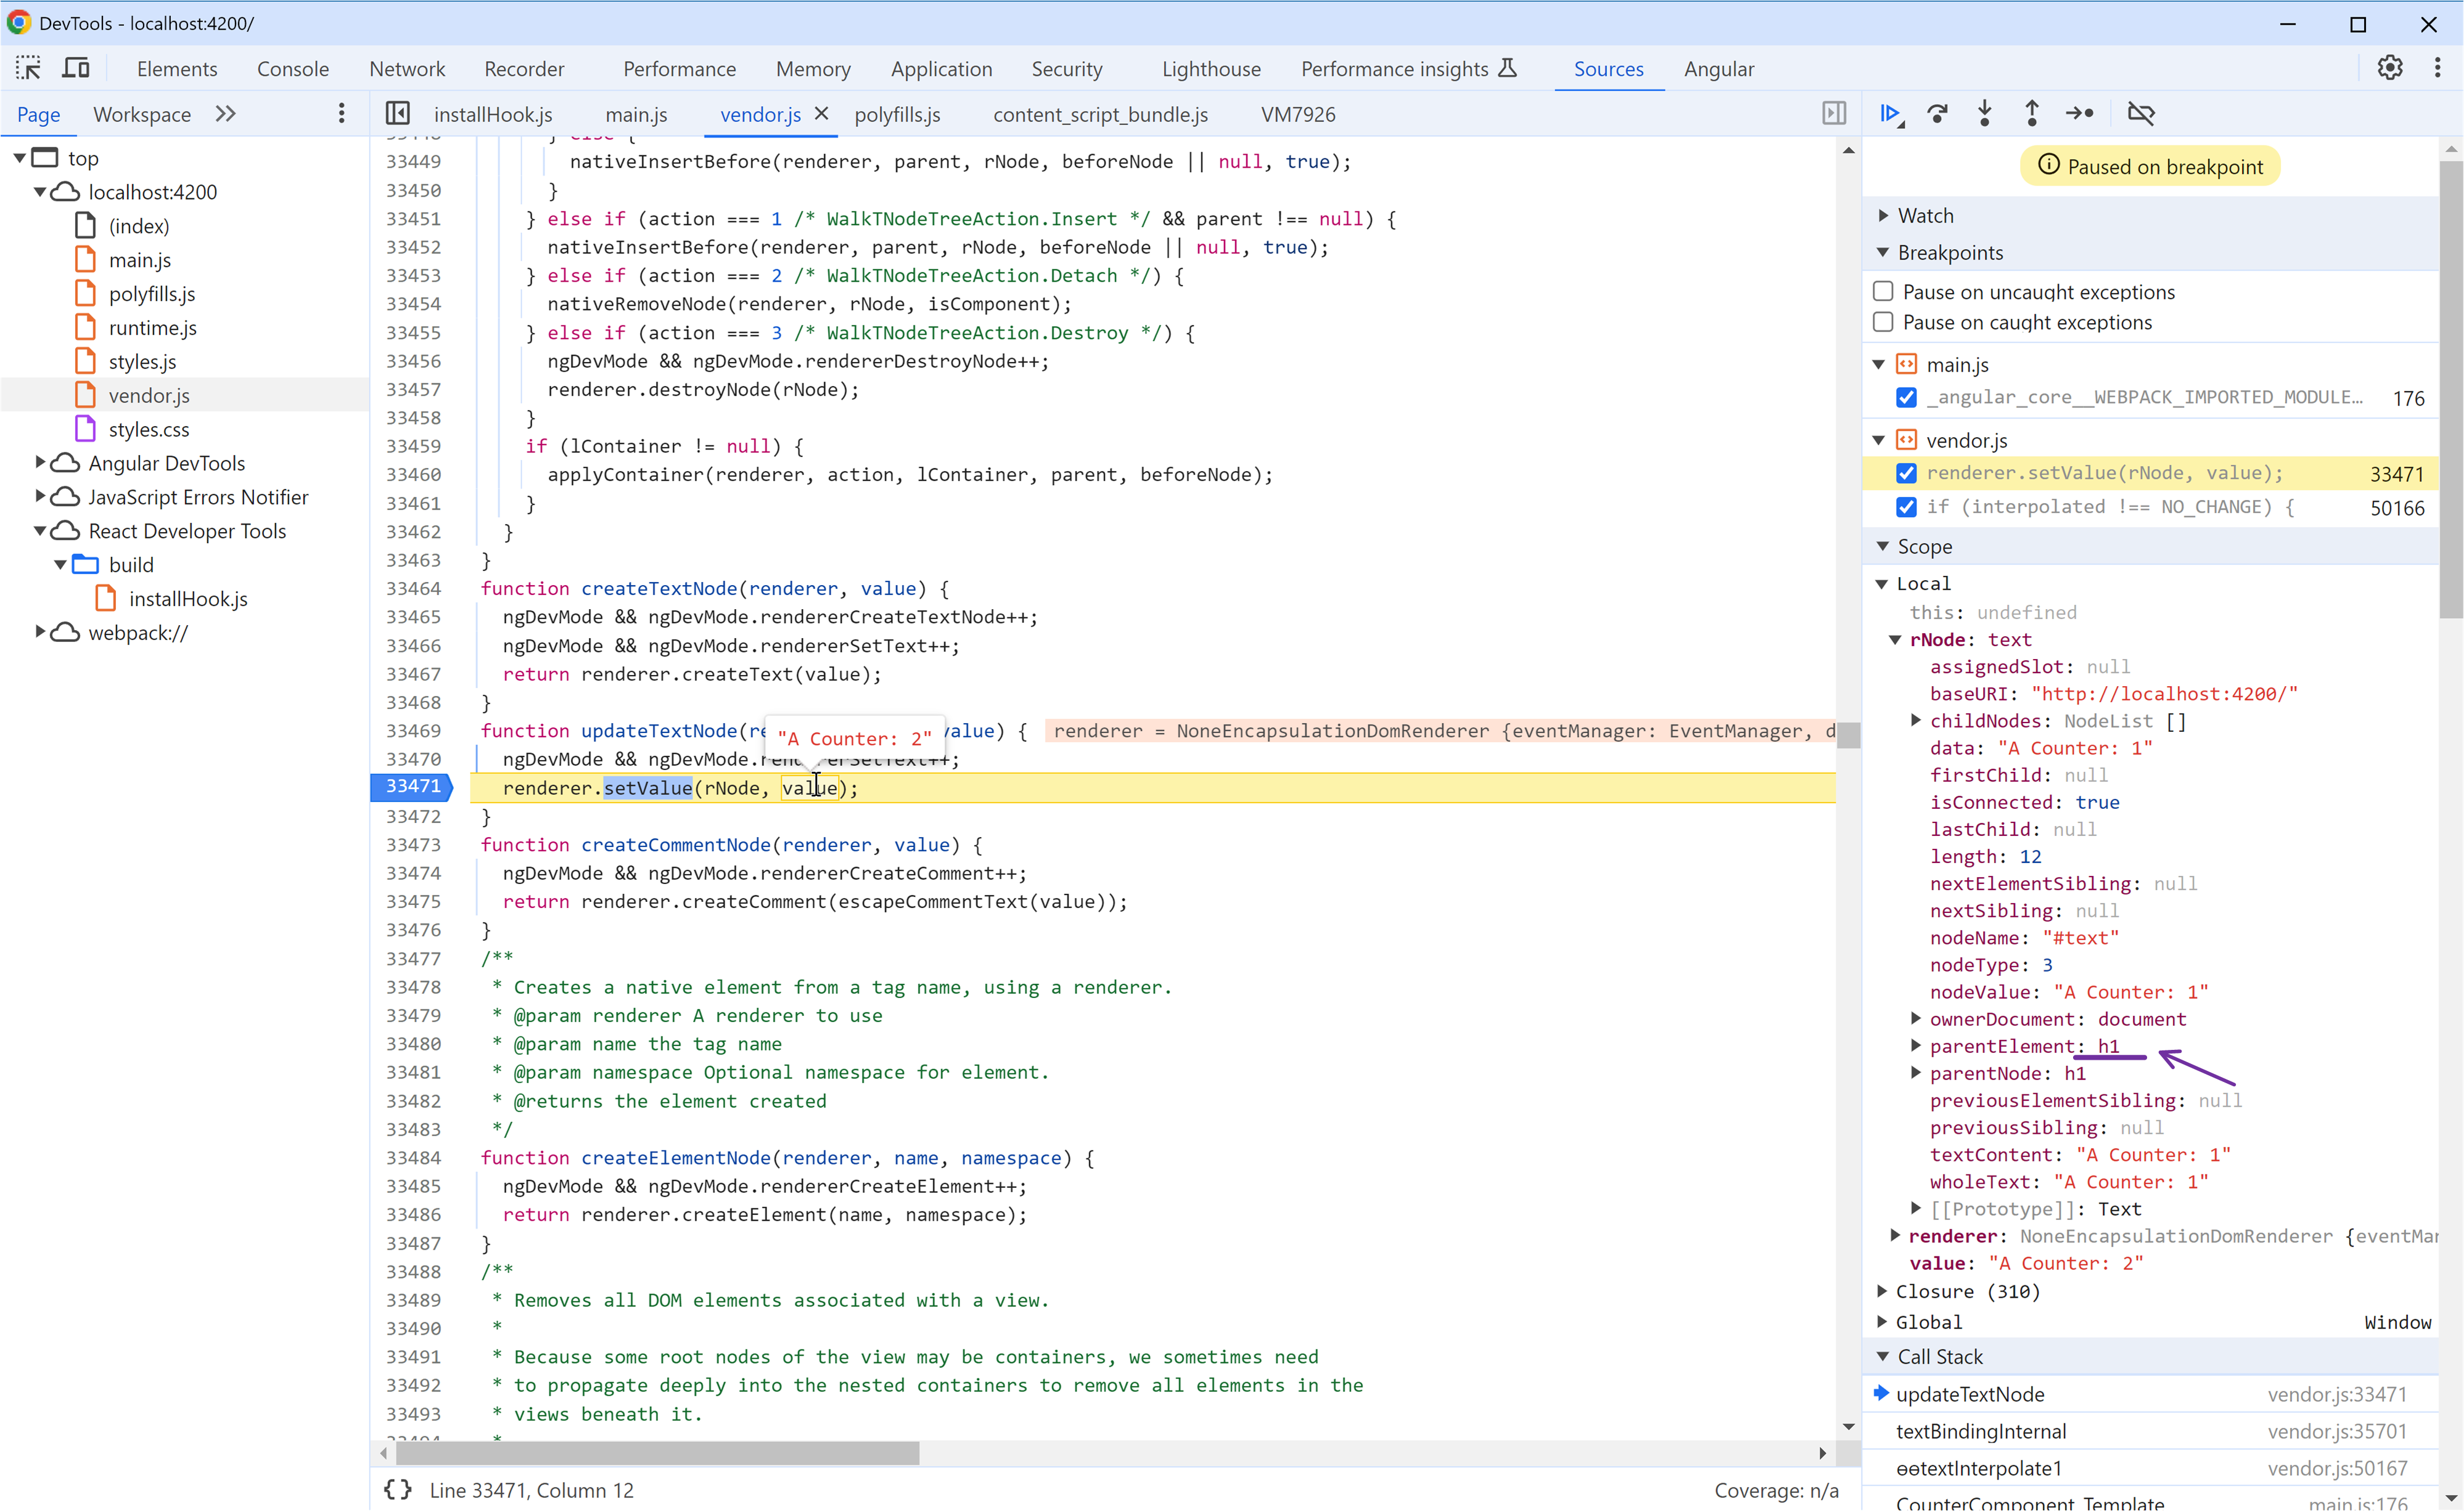Switch to the Network panel
The height and width of the screenshot is (1511, 2464).
point(407,68)
